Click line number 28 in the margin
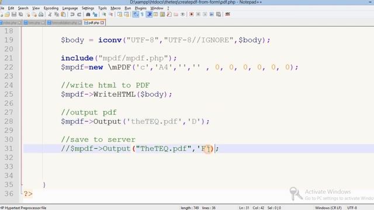374x210 pixels. click(9, 121)
